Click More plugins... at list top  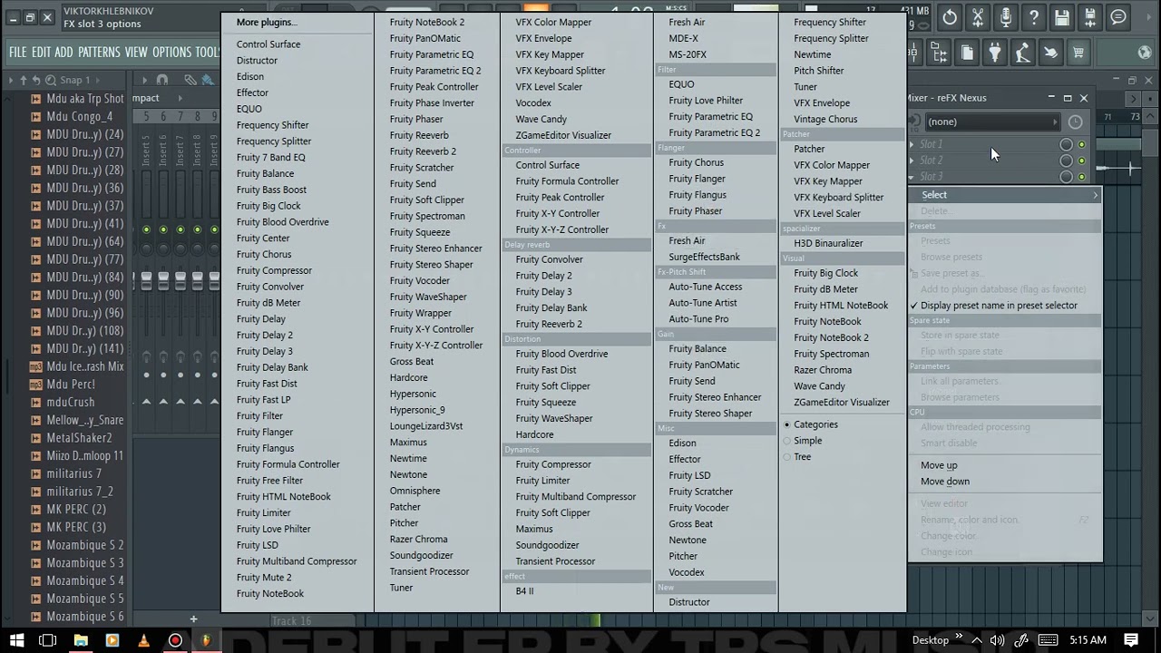(x=267, y=23)
